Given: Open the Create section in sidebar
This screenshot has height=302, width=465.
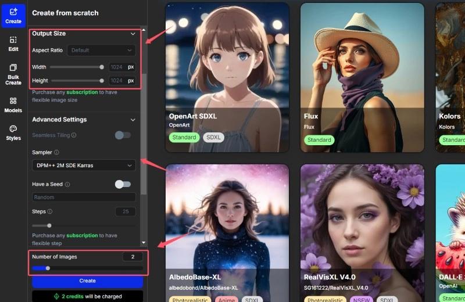Looking at the screenshot, I should (13, 16).
